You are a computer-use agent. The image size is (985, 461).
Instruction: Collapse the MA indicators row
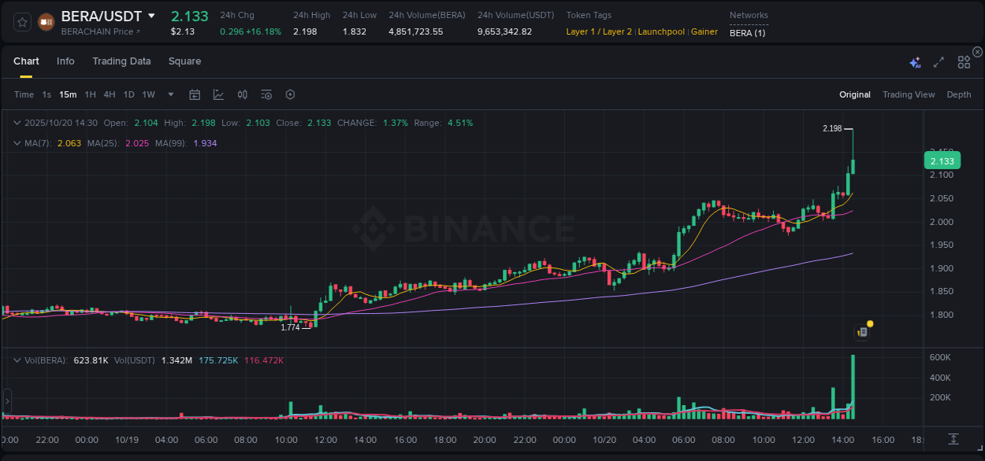(x=17, y=142)
